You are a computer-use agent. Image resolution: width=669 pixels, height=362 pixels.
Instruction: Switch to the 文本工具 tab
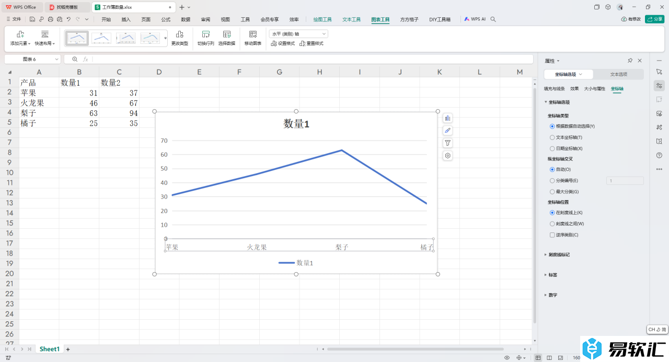pyautogui.click(x=351, y=19)
